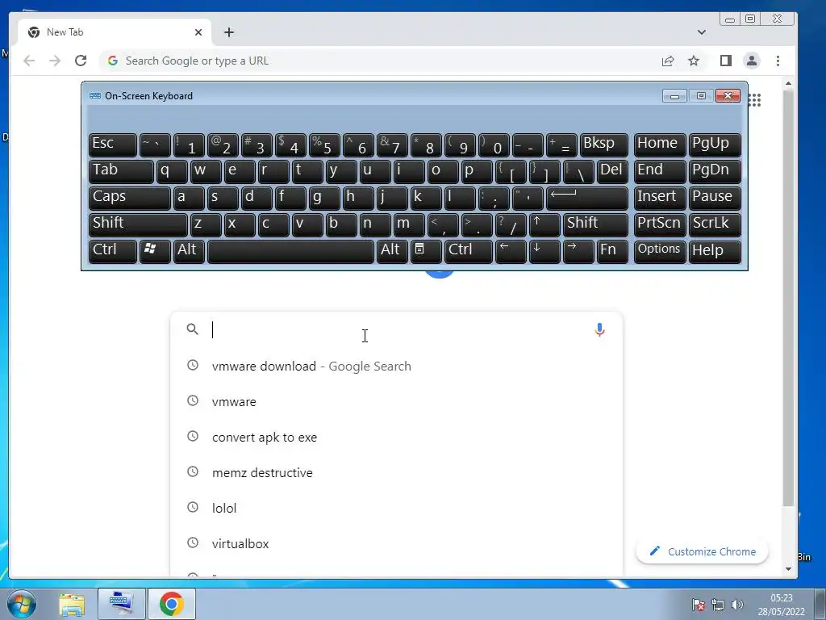Click the Esc key

113,145
